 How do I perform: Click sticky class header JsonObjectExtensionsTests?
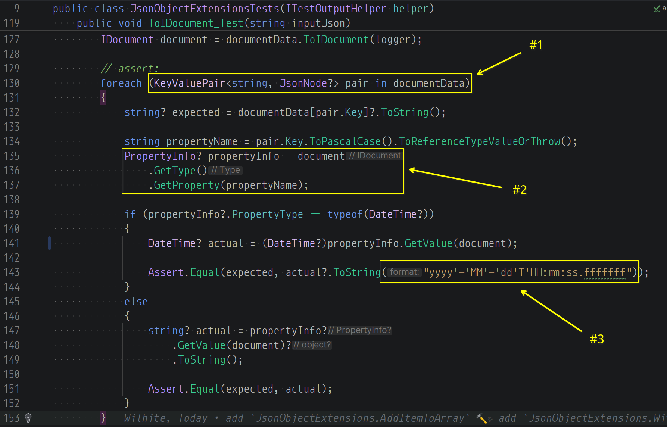point(205,9)
